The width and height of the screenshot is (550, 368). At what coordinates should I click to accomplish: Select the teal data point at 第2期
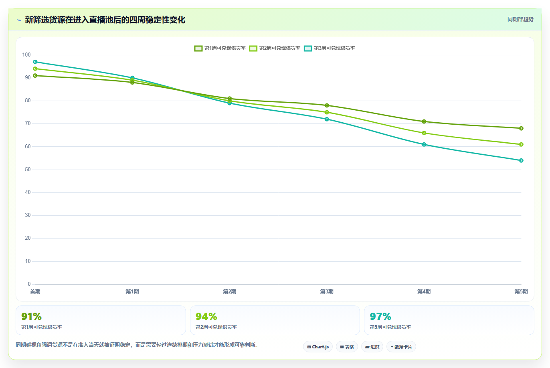230,103
